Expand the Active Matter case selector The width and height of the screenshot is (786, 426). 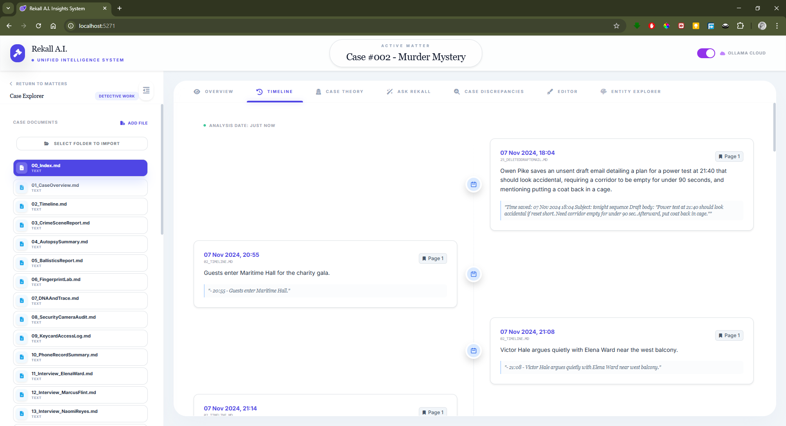[x=406, y=53]
